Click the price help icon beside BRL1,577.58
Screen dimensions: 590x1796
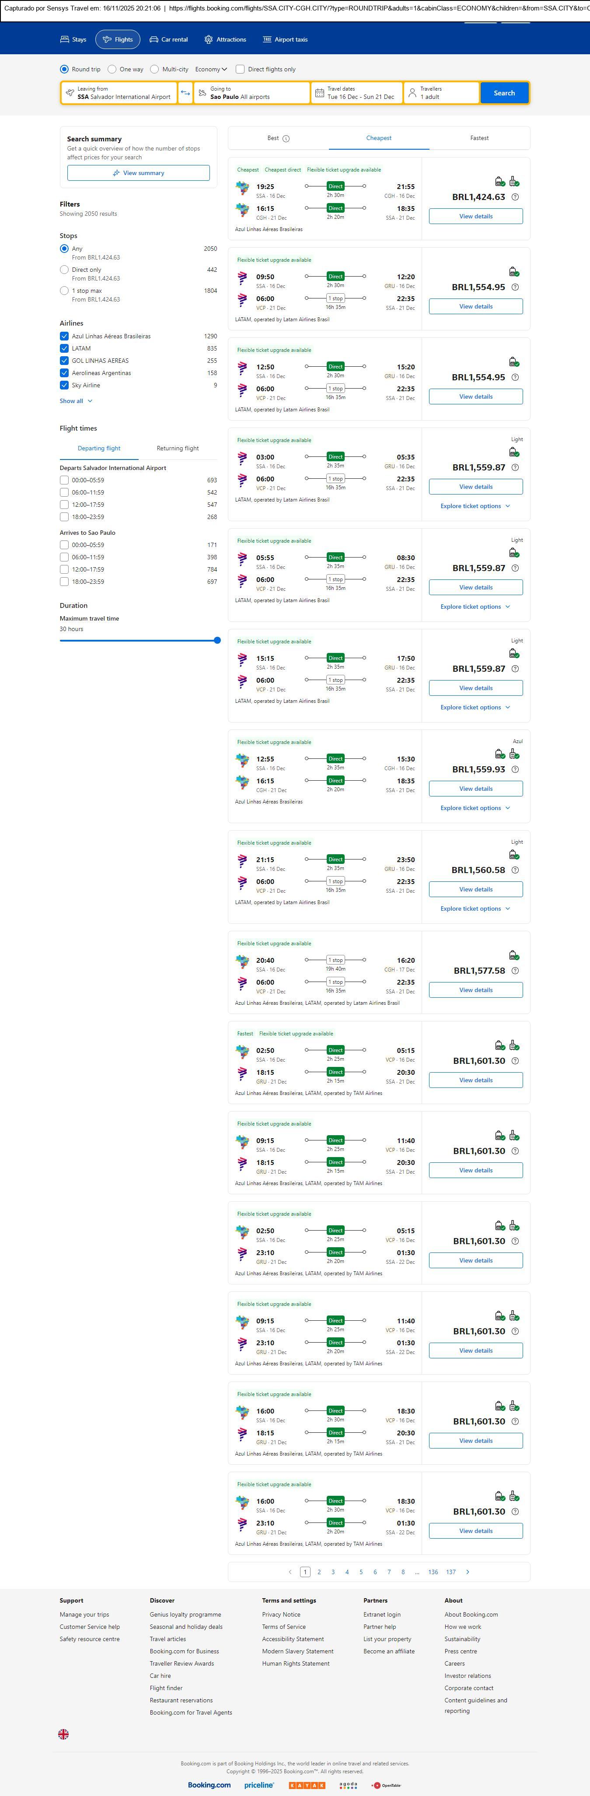[x=516, y=971]
